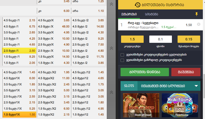Click the red გაუქმება button
205x119 pixels.
(186, 72)
